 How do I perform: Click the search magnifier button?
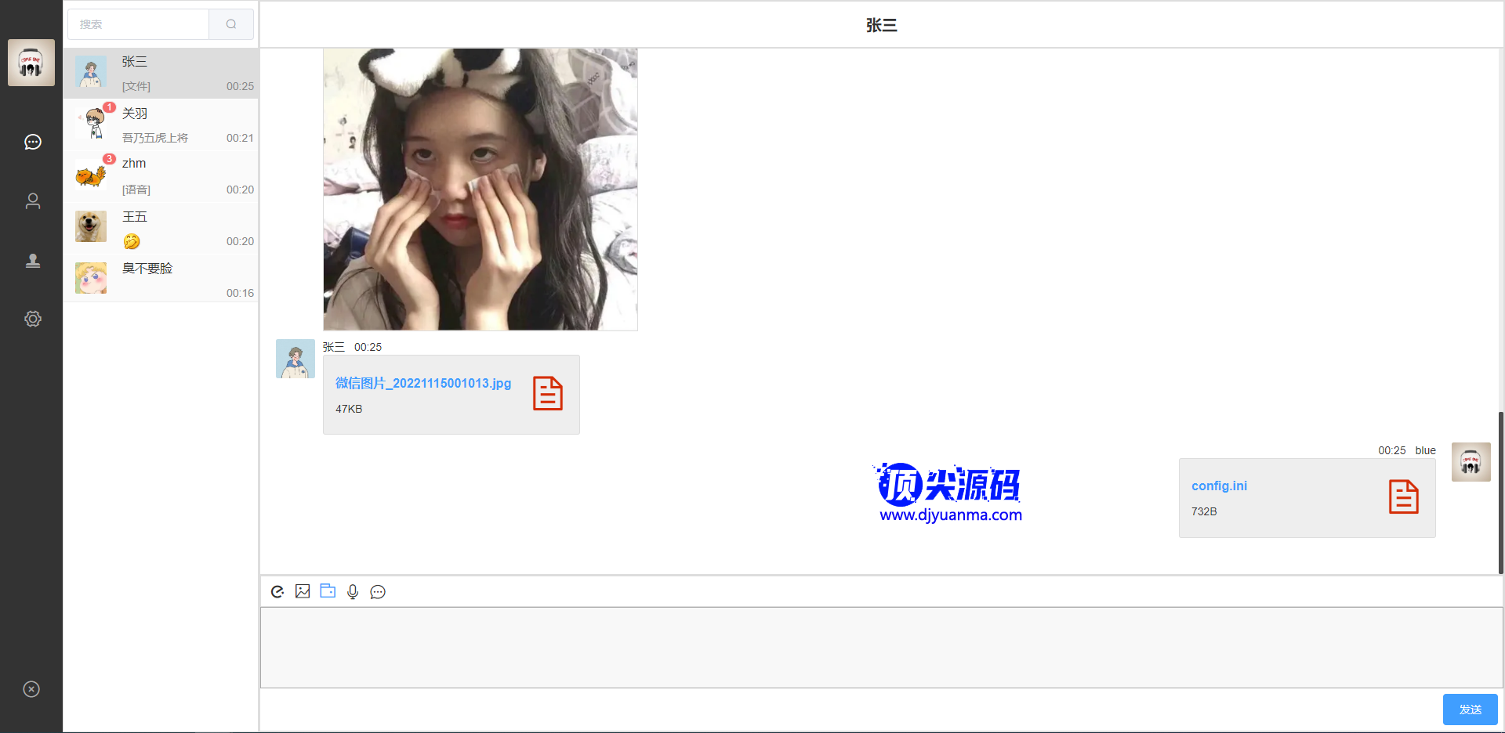coord(231,24)
